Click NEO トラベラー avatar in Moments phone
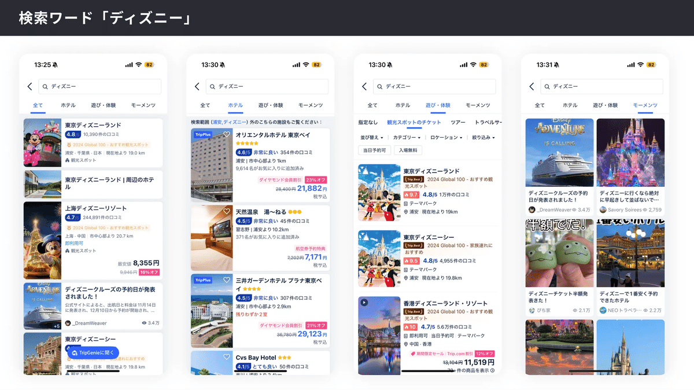The width and height of the screenshot is (694, 390). 603,310
